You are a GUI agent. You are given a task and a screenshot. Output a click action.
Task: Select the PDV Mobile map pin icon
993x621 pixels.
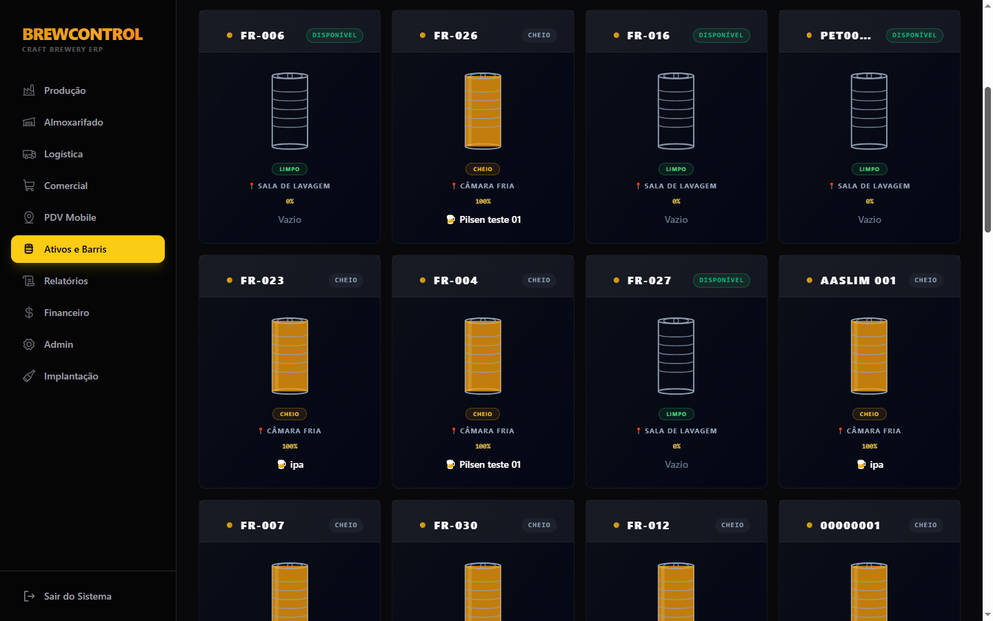point(29,217)
